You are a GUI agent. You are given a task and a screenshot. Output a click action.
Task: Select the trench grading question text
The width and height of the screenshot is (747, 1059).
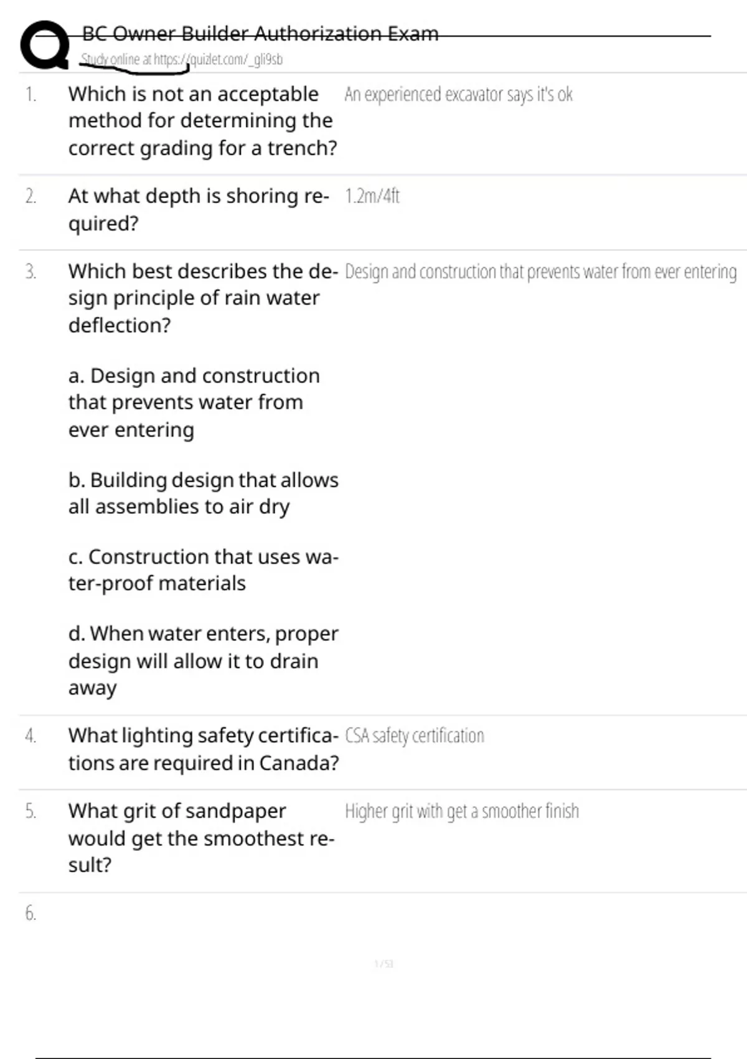click(x=202, y=121)
